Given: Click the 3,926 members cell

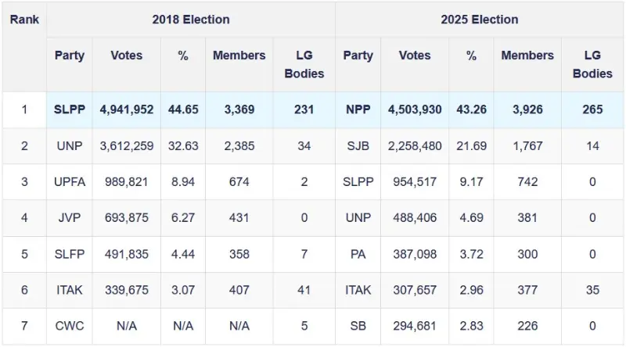Looking at the screenshot, I should 527,109.
